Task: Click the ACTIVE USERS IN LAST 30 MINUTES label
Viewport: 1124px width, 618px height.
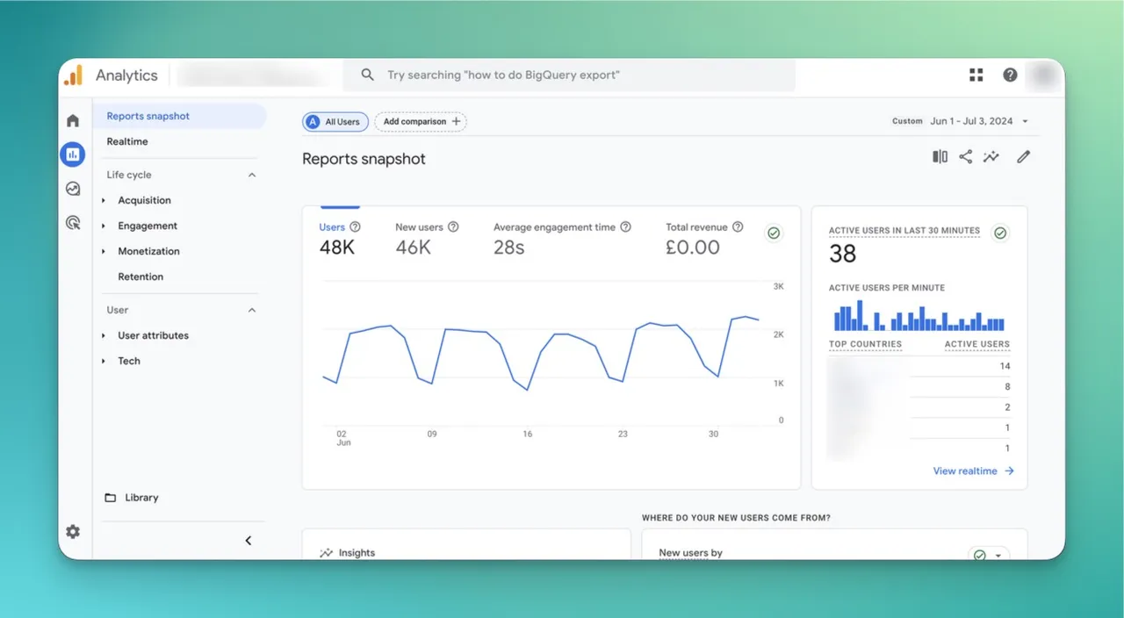Action: coord(904,230)
